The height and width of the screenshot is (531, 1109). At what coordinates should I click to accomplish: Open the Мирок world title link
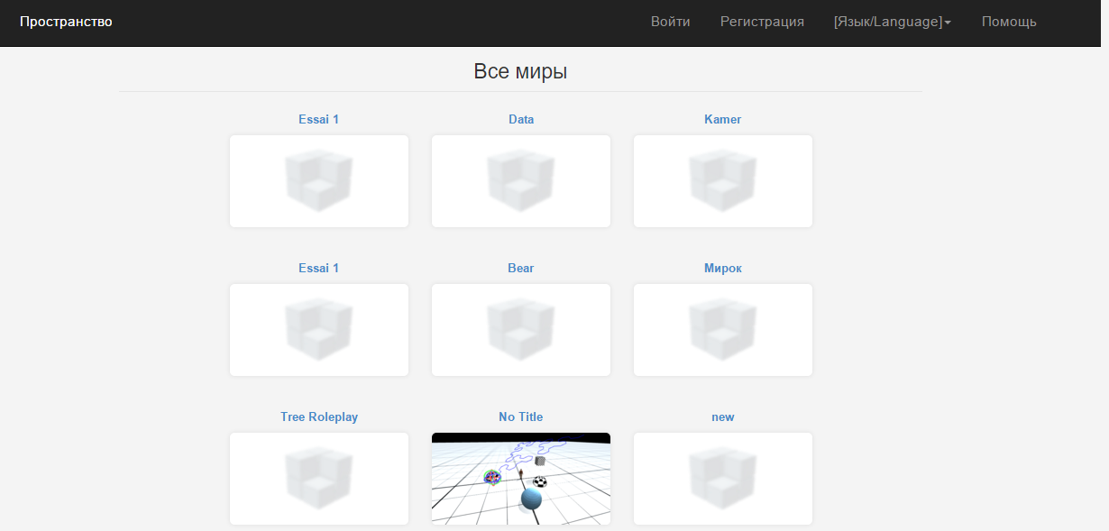(x=723, y=268)
